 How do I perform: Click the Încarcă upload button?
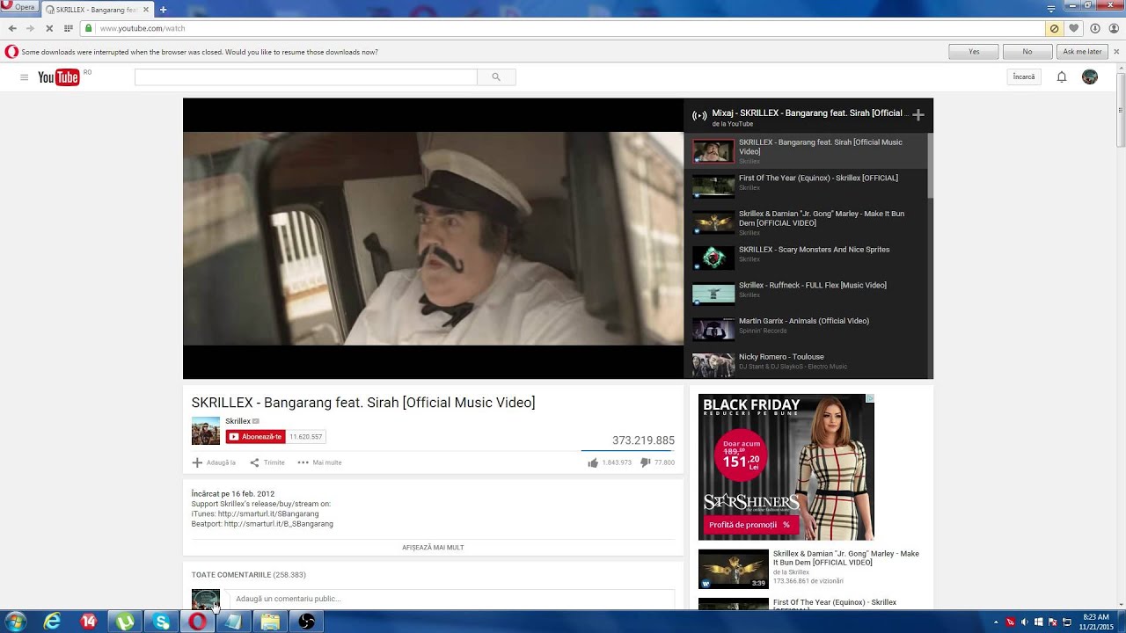point(1024,77)
